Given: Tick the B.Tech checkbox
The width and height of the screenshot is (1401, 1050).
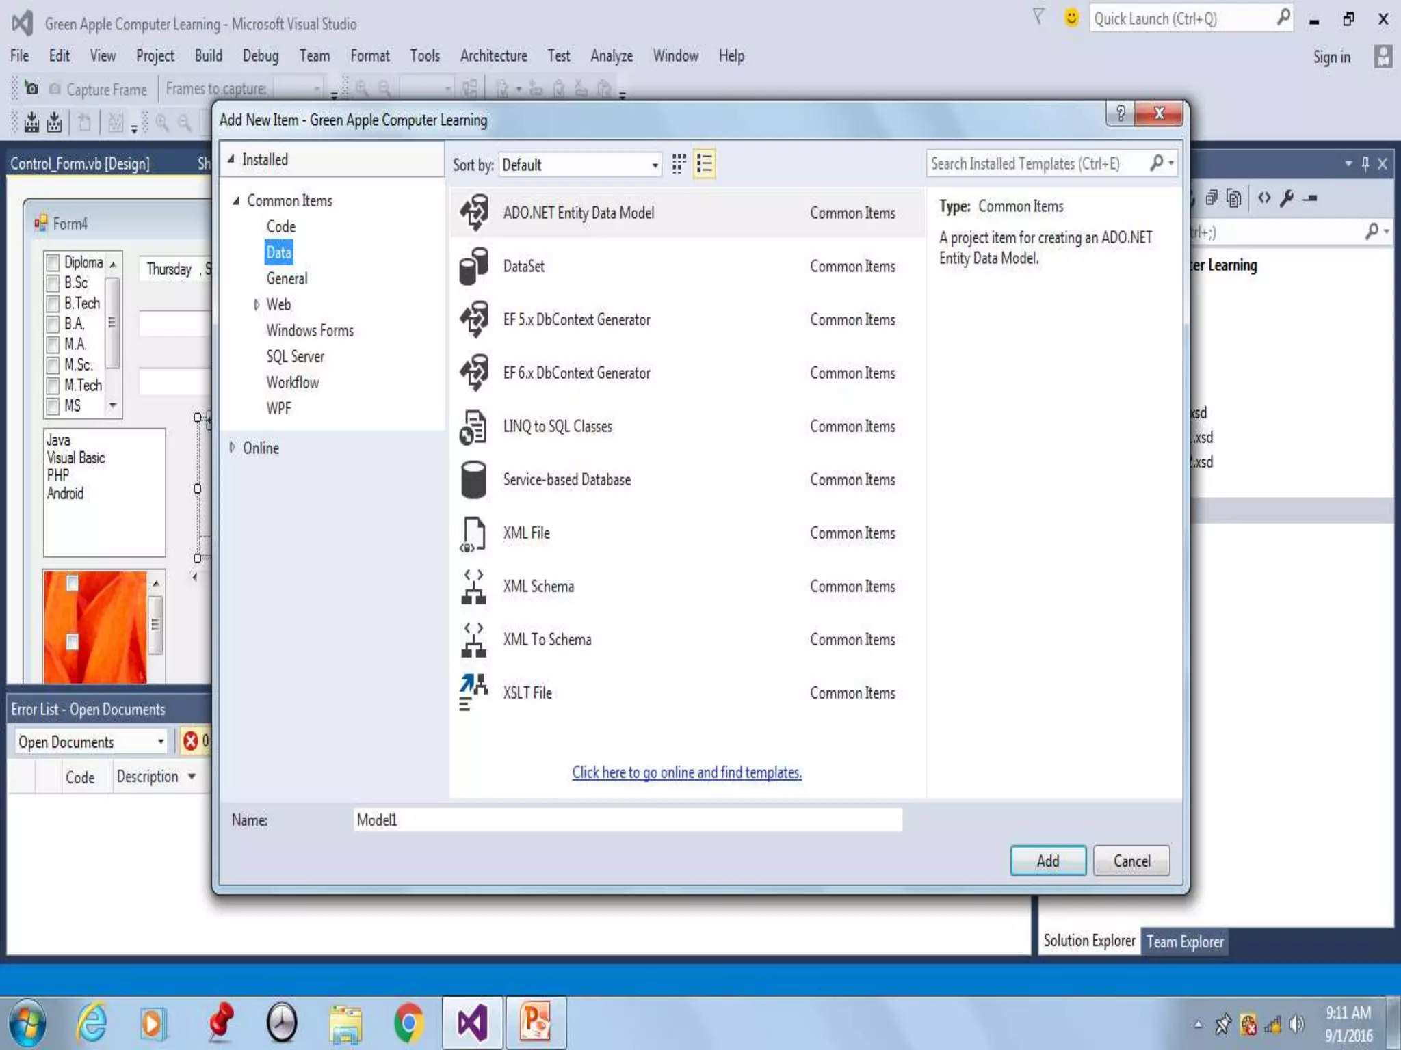Looking at the screenshot, I should 53,304.
